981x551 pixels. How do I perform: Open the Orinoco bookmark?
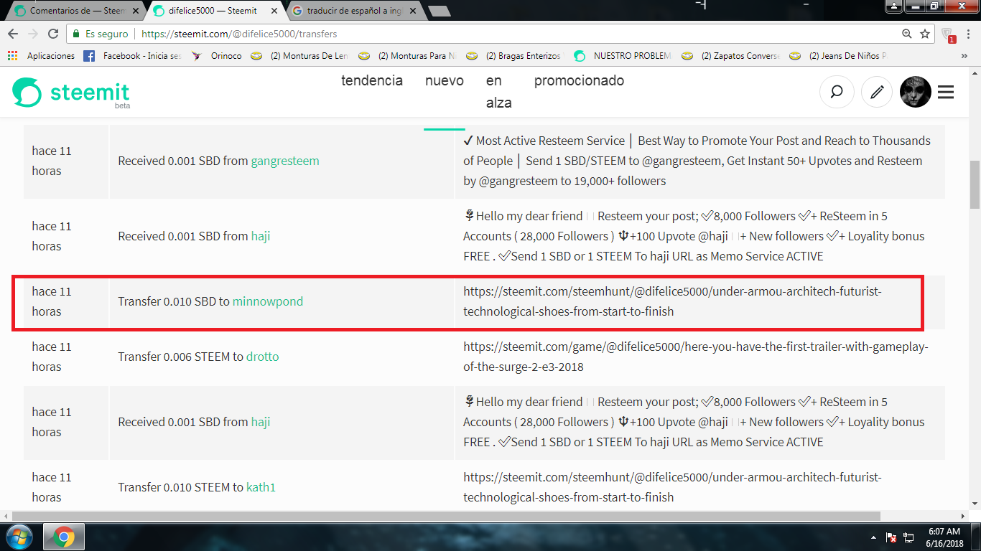click(x=216, y=55)
